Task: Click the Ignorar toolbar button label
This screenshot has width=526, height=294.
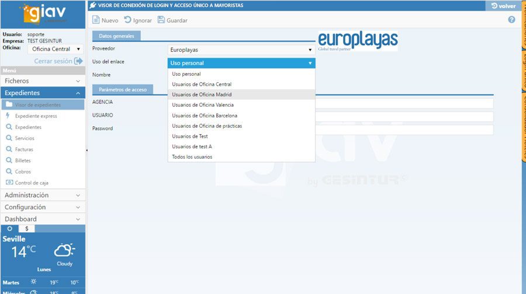Action: [x=142, y=20]
